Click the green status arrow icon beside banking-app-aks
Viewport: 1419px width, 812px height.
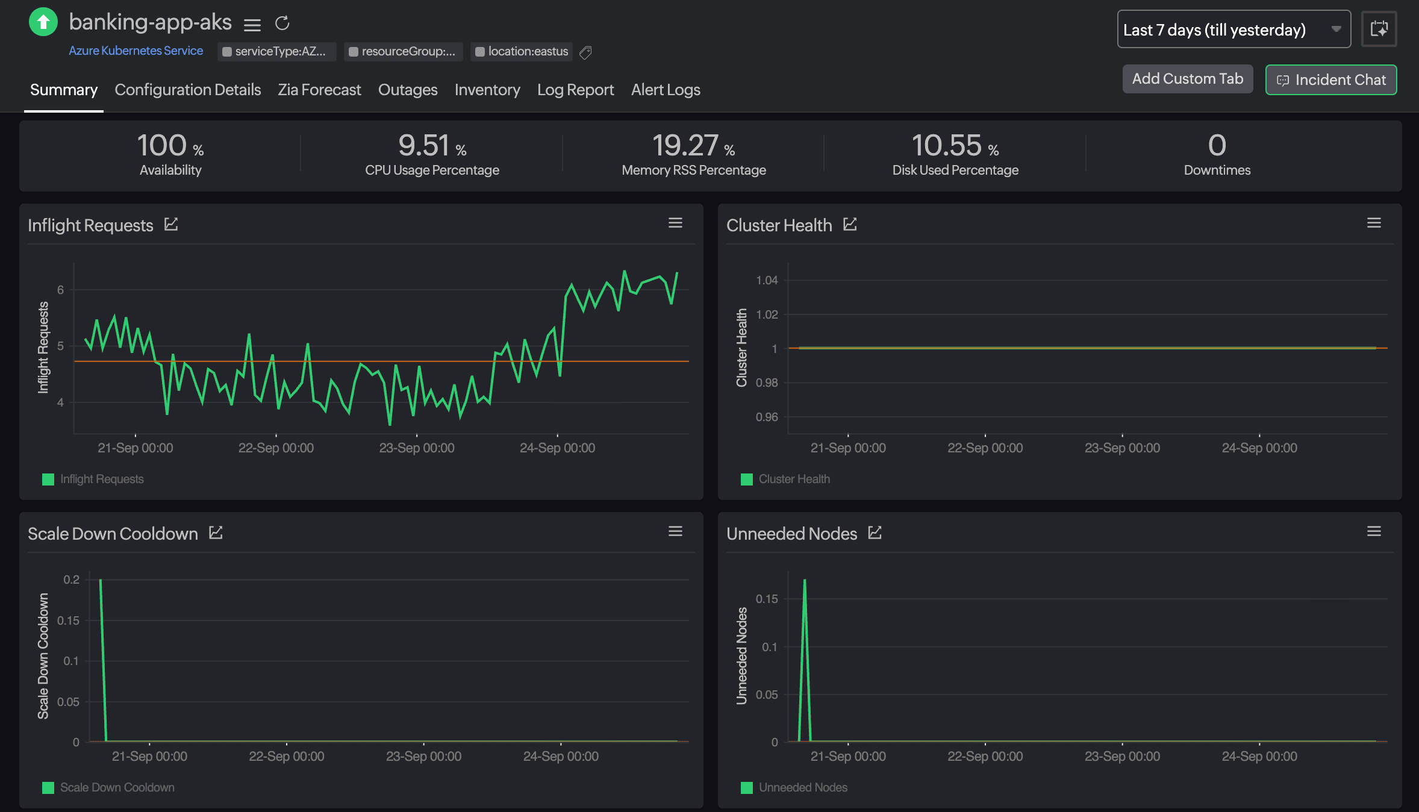pos(43,22)
